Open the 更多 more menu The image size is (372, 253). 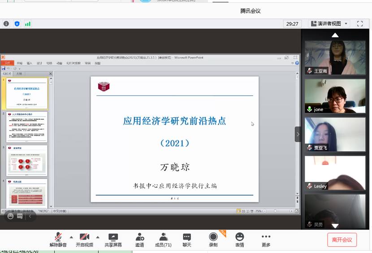point(266,240)
